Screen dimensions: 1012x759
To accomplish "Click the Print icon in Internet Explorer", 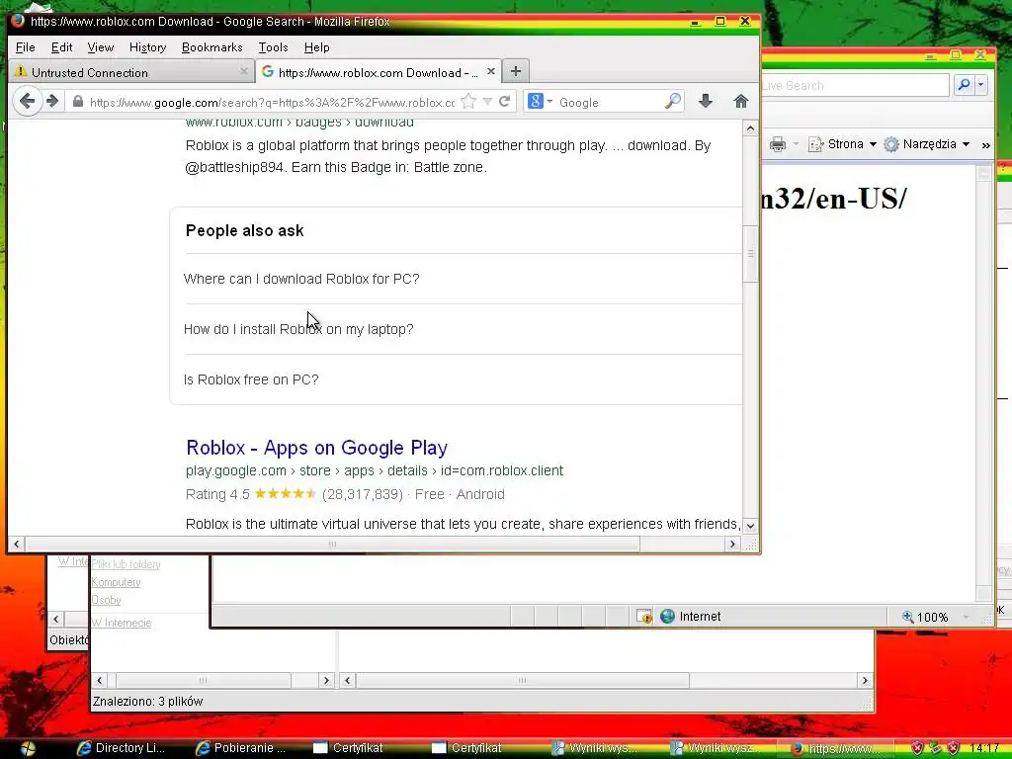I will (778, 144).
